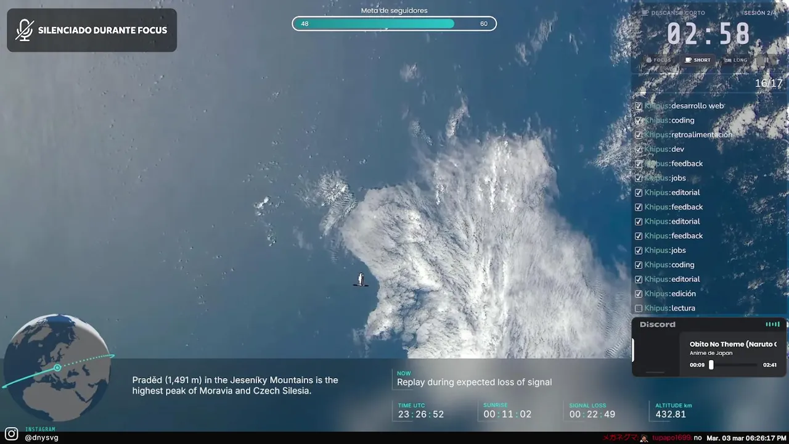The width and height of the screenshot is (789, 444).
Task: Check the Khipus:lectura task
Action: 639,308
